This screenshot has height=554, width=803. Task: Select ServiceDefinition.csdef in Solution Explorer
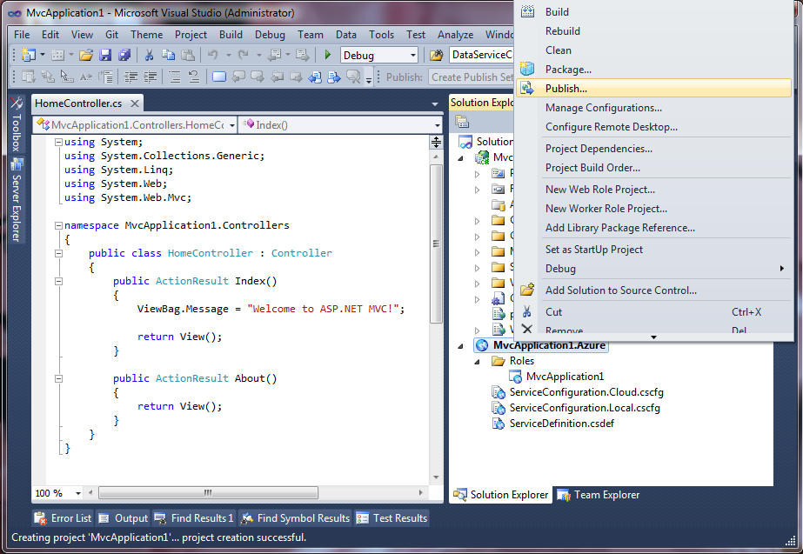[561, 424]
